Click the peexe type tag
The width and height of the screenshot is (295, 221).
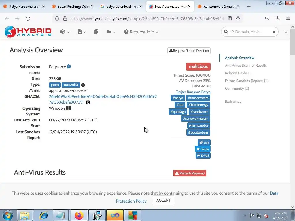[55, 85]
